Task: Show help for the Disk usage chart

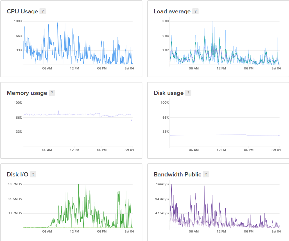Action: pos(188,93)
